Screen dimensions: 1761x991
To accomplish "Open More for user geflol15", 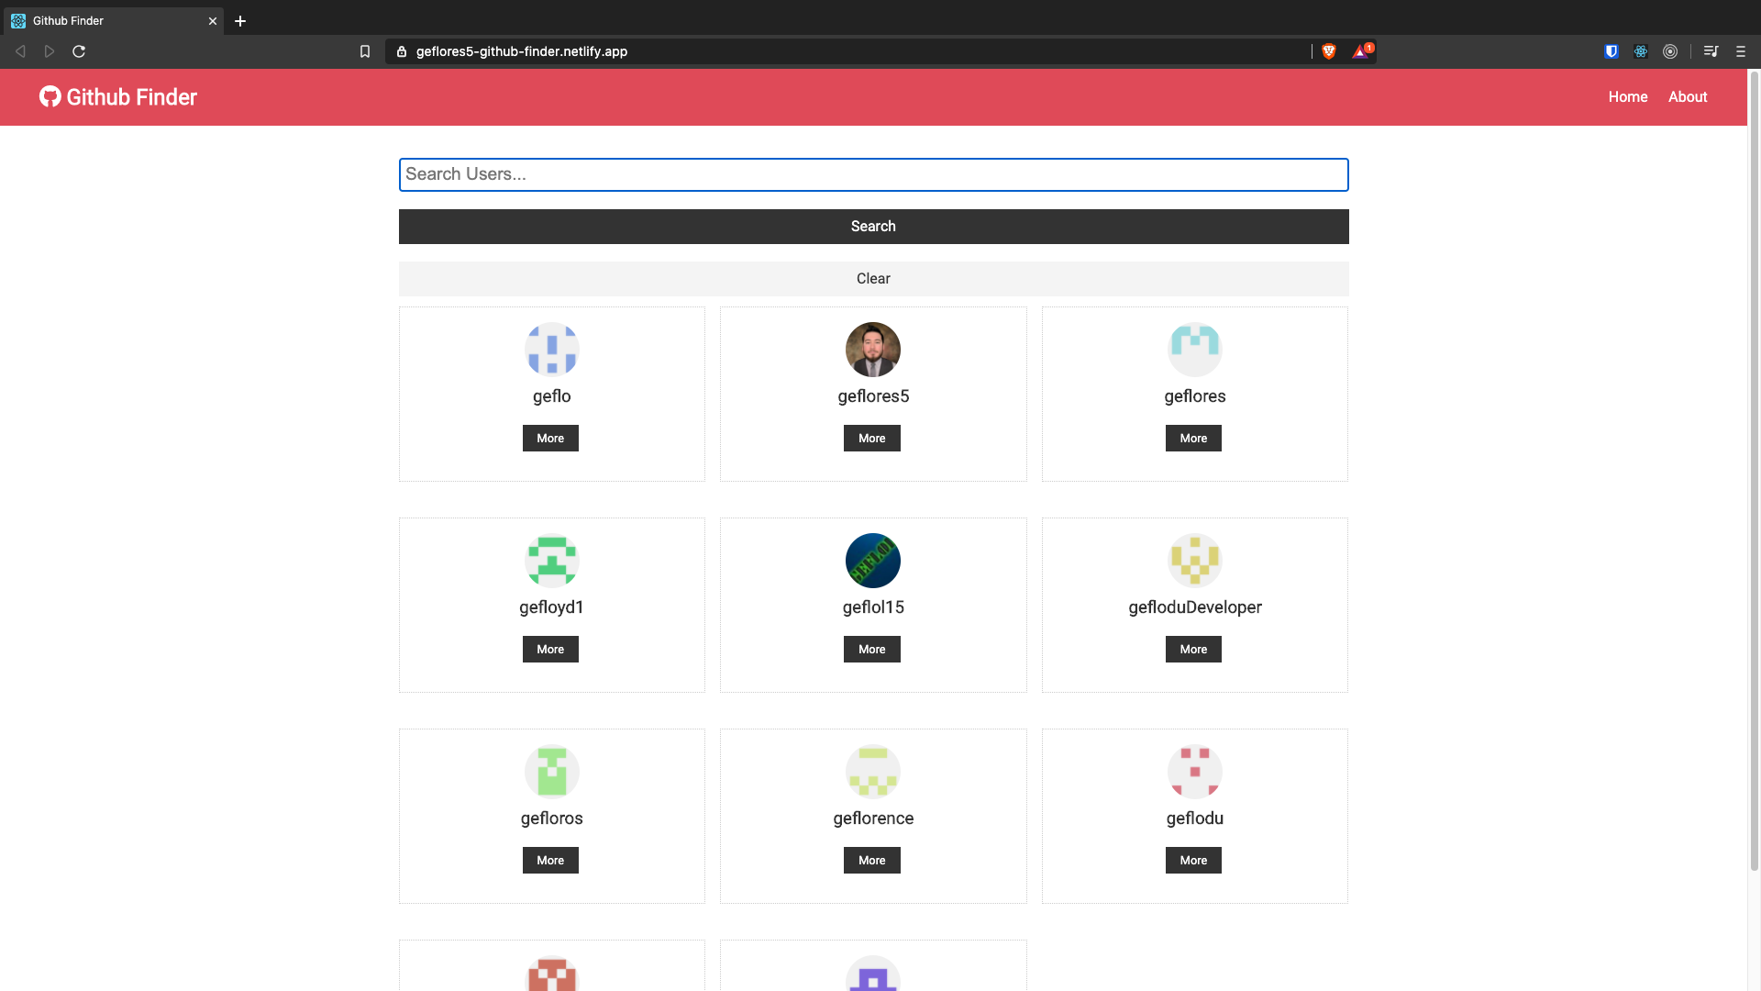I will [871, 649].
